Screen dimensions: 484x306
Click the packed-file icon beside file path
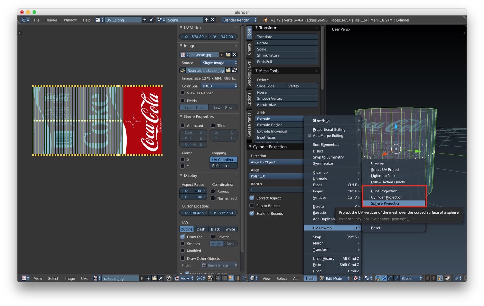click(x=183, y=70)
